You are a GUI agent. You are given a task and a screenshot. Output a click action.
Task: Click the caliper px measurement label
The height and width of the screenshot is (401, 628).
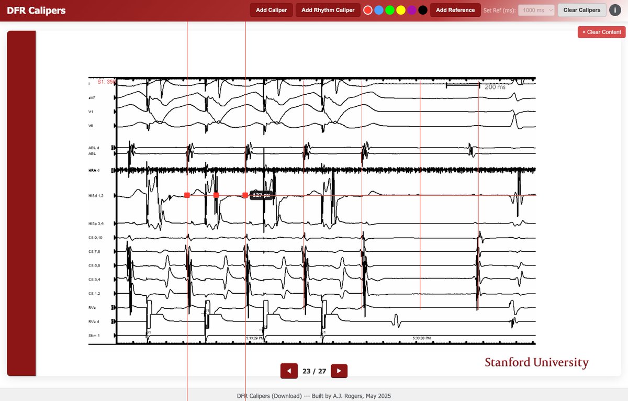coord(261,195)
